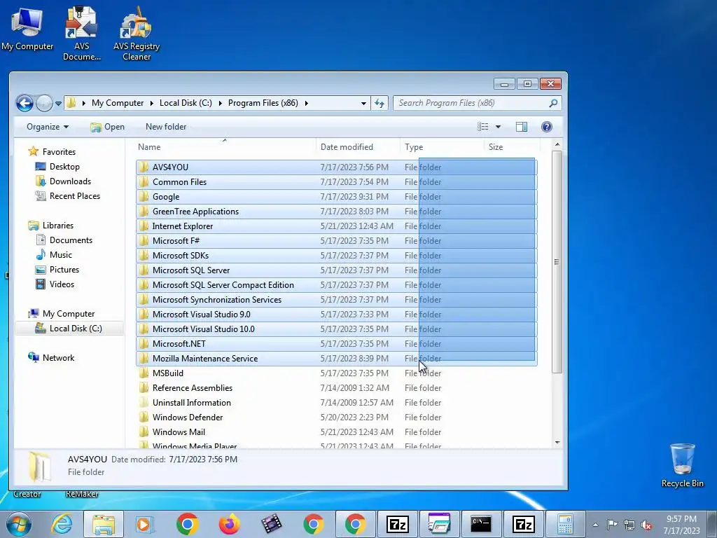717x538 pixels.
Task: Sort by Size column header
Action: pyautogui.click(x=512, y=147)
